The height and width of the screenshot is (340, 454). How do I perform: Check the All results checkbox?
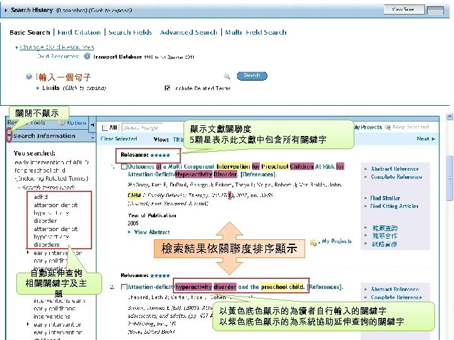pos(105,128)
